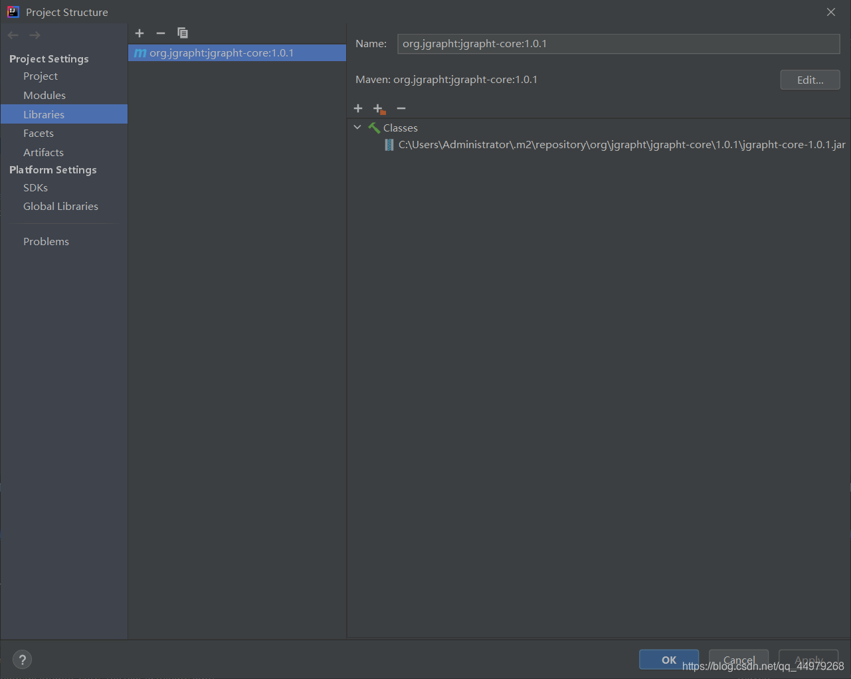This screenshot has height=679, width=851.
Task: Add a new library using the plus icon
Action: coord(140,33)
